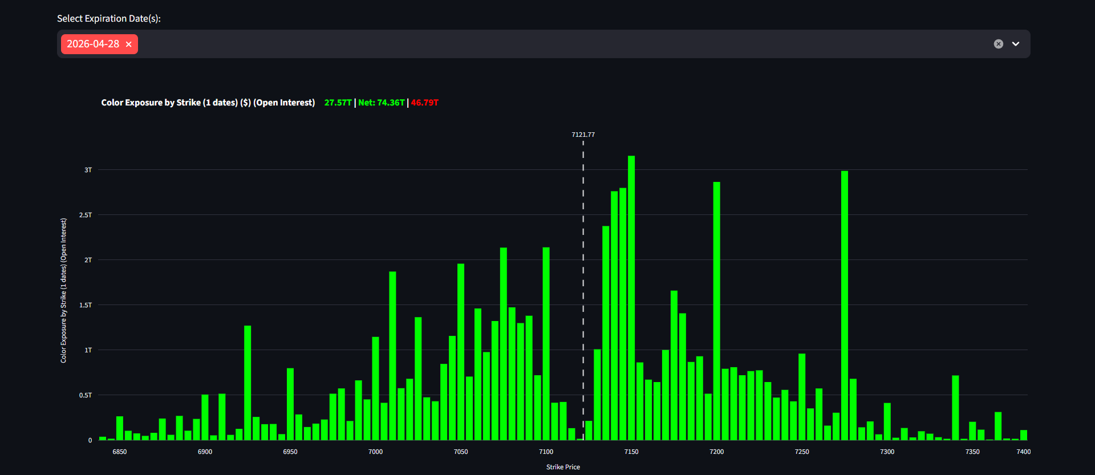Viewport: 1095px width, 475px height.
Task: Click the dashed spot price vertical line
Action: pyautogui.click(x=583, y=285)
